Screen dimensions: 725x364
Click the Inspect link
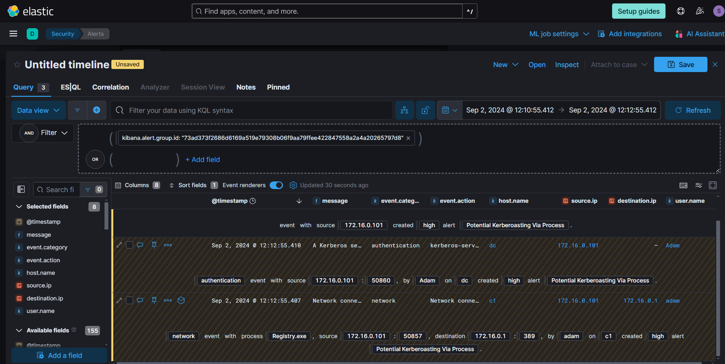click(x=567, y=65)
